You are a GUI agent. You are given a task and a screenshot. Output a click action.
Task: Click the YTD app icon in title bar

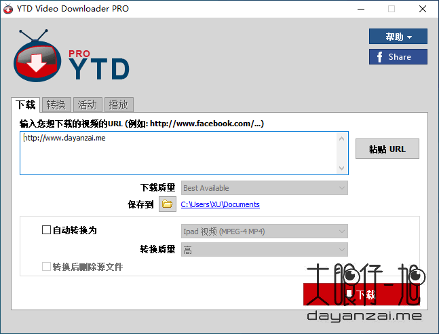click(x=8, y=9)
